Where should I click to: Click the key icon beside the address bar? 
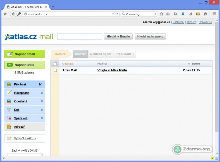[x=19, y=14]
